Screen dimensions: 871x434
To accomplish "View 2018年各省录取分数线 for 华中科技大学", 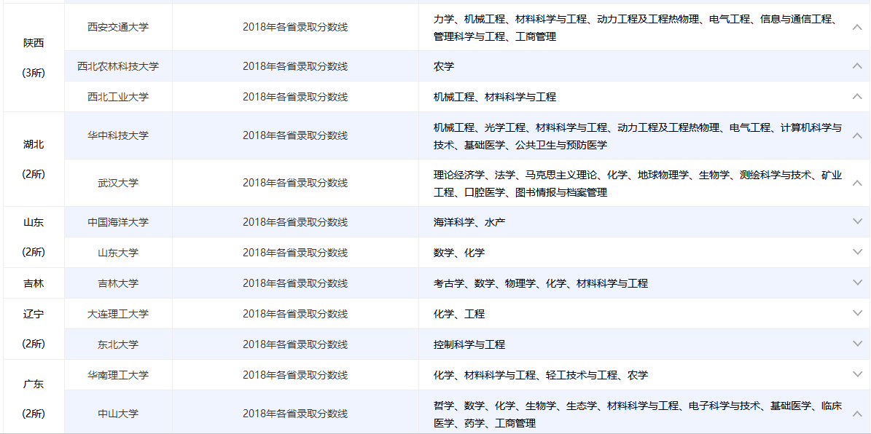I will pos(295,135).
